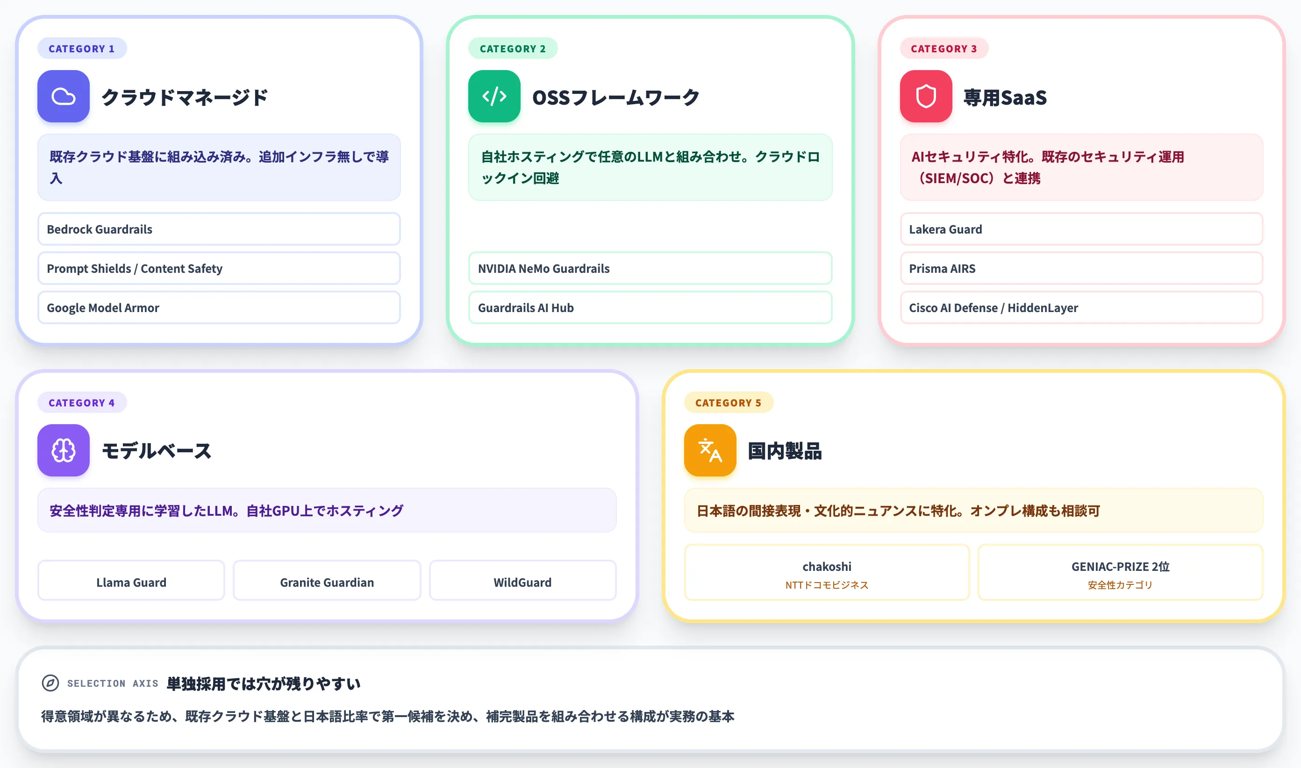Click the クラウドマネージド heading
Image resolution: width=1301 pixels, height=768 pixels.
[x=185, y=97]
